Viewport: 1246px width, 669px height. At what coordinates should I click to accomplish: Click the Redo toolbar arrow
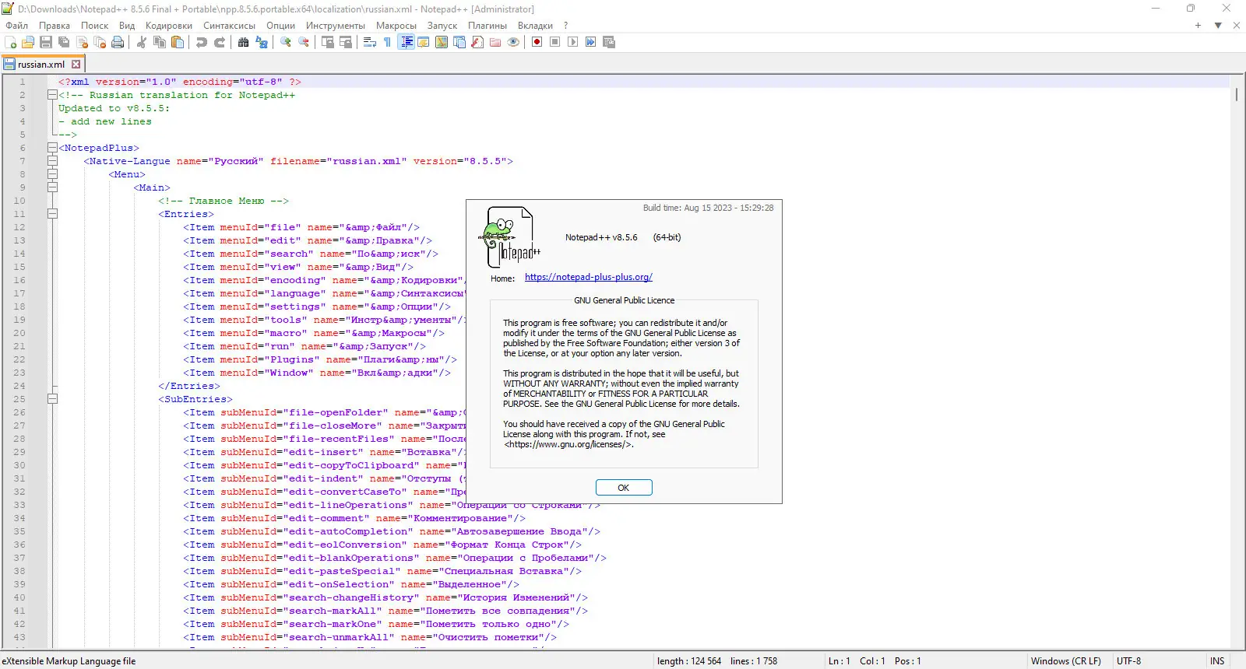pyautogui.click(x=220, y=42)
